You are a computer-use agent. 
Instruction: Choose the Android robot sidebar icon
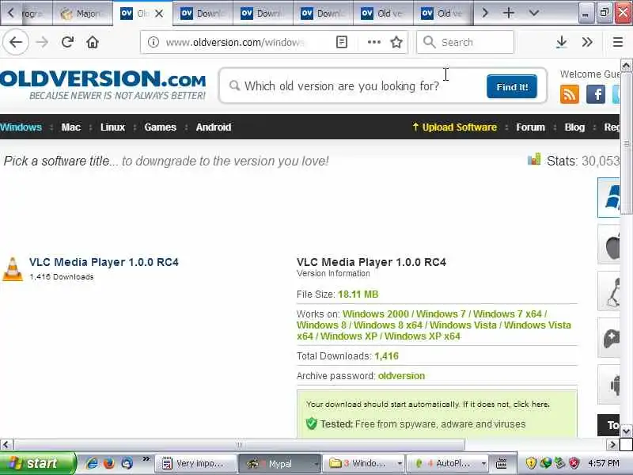(609, 385)
